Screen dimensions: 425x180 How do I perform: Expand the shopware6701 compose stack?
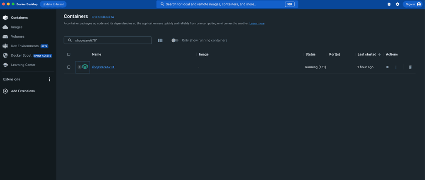[79, 67]
